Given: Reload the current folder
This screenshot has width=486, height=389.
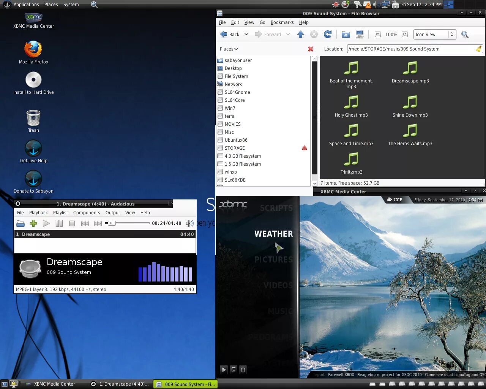Looking at the screenshot, I should pos(328,34).
